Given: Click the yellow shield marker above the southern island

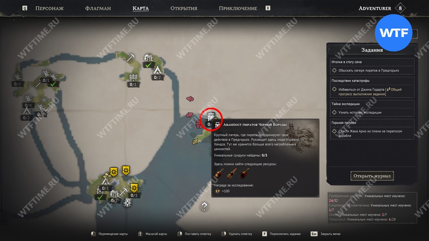Looking at the screenshot, I should coord(126,170).
